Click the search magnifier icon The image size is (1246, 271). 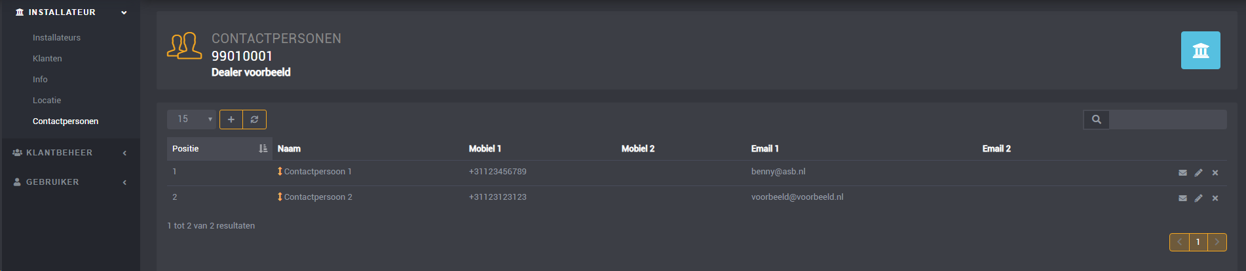click(x=1096, y=120)
